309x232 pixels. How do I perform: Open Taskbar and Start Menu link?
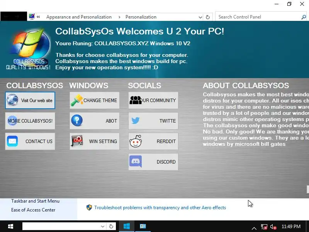[x=35, y=201]
